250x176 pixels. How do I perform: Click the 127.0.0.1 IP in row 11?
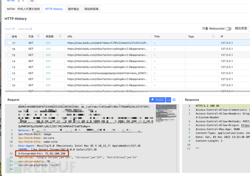pos(226,79)
